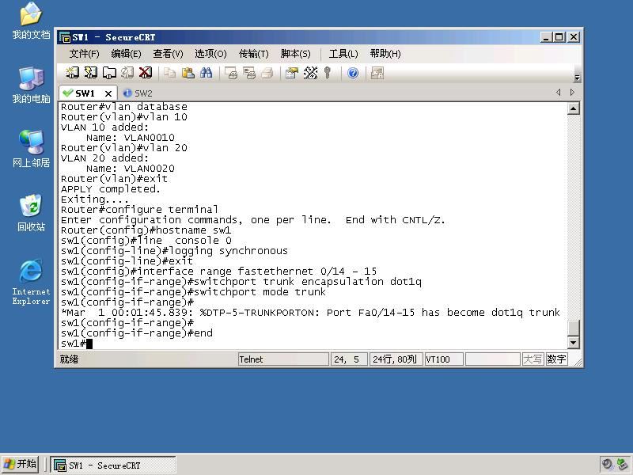Click the Reconnect session icon
Viewport: 633px width, 475px height.
[127, 73]
